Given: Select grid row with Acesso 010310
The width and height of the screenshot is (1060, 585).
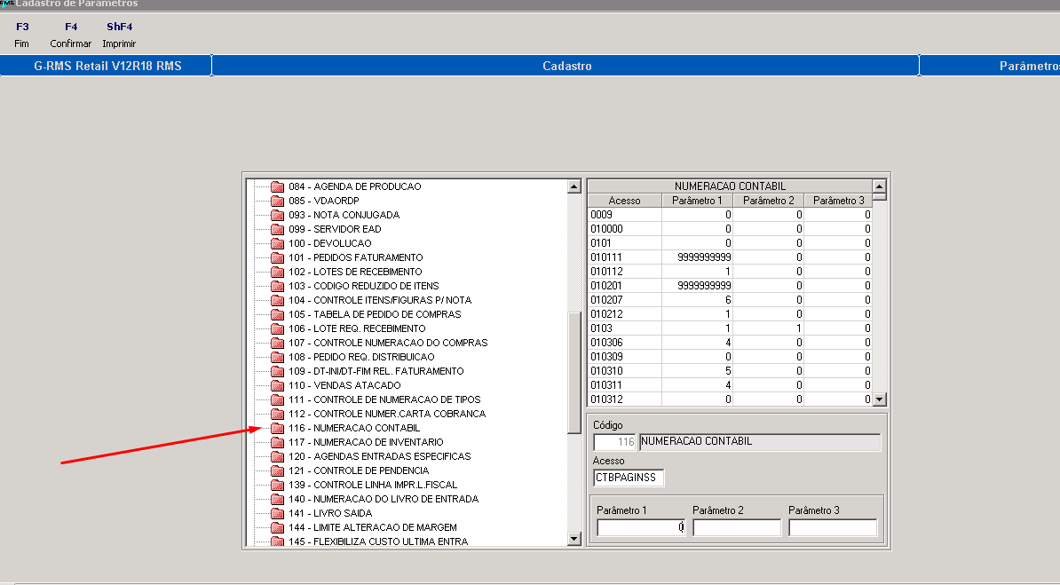Looking at the screenshot, I should tap(730, 371).
